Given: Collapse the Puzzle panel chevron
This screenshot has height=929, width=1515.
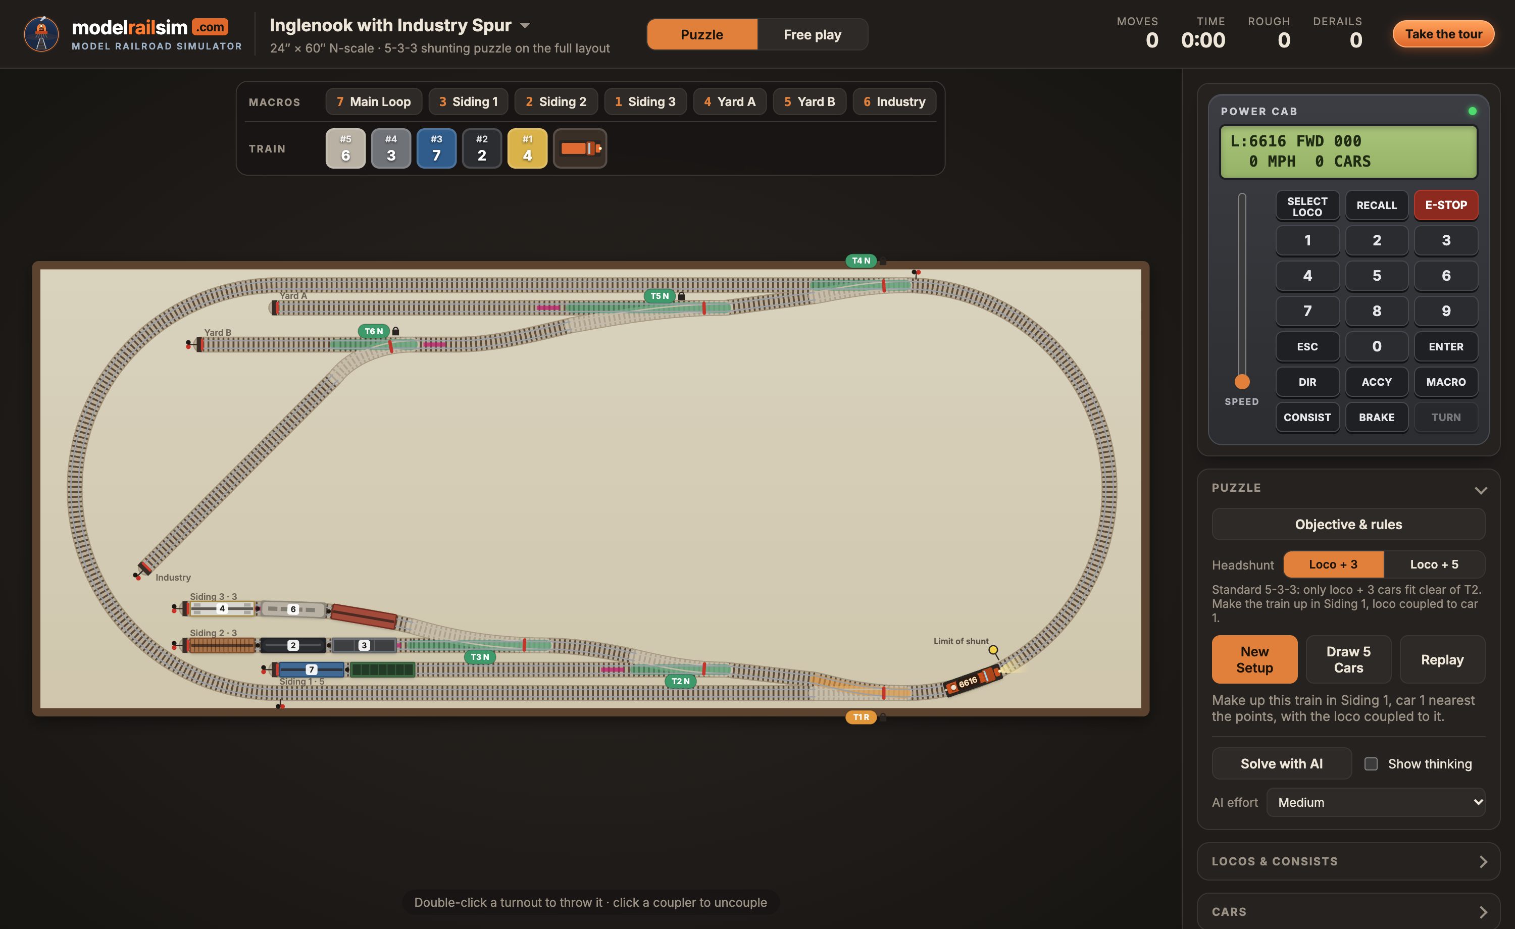Looking at the screenshot, I should point(1481,490).
